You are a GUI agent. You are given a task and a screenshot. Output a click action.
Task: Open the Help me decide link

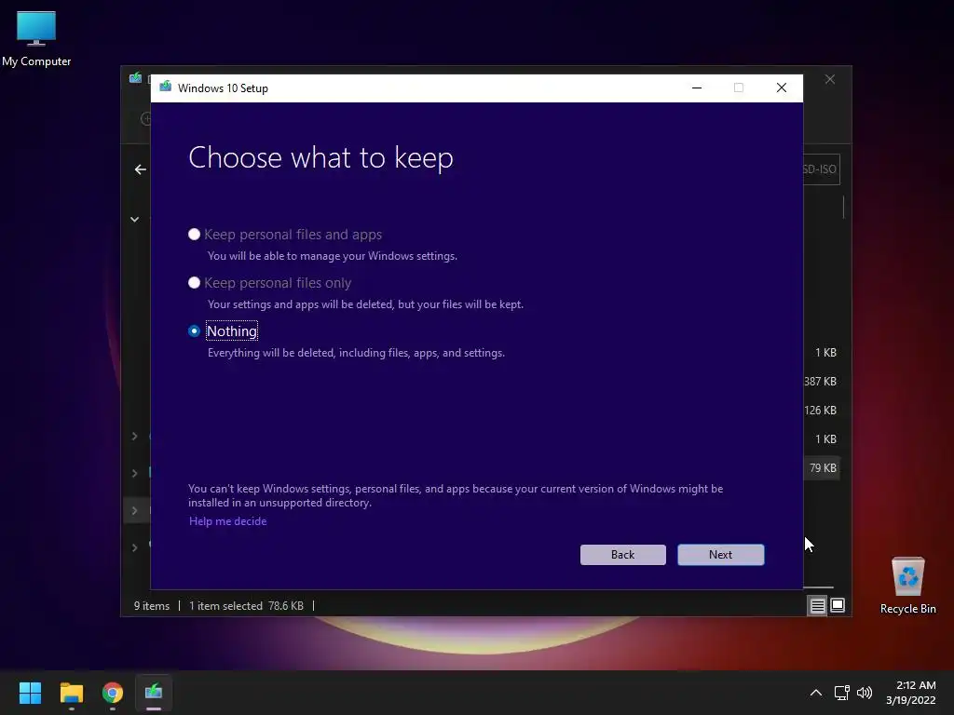(227, 521)
